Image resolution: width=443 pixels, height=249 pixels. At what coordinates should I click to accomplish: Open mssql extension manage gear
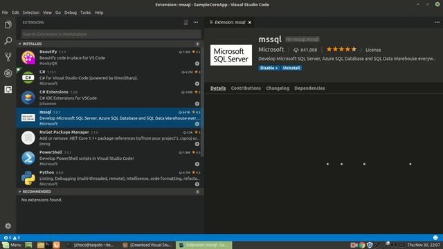coord(197,124)
